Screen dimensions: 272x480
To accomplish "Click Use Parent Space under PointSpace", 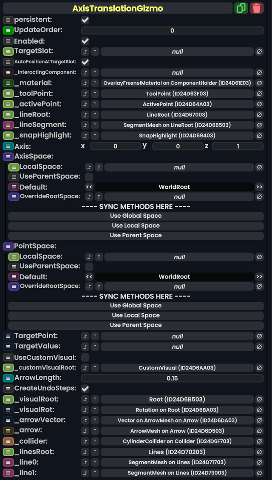I will 136,325.
